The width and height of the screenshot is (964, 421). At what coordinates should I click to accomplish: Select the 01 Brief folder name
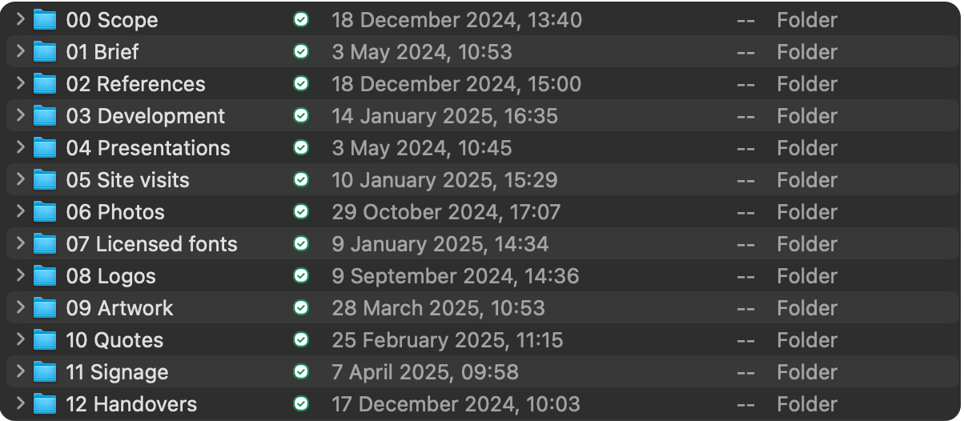tap(102, 52)
